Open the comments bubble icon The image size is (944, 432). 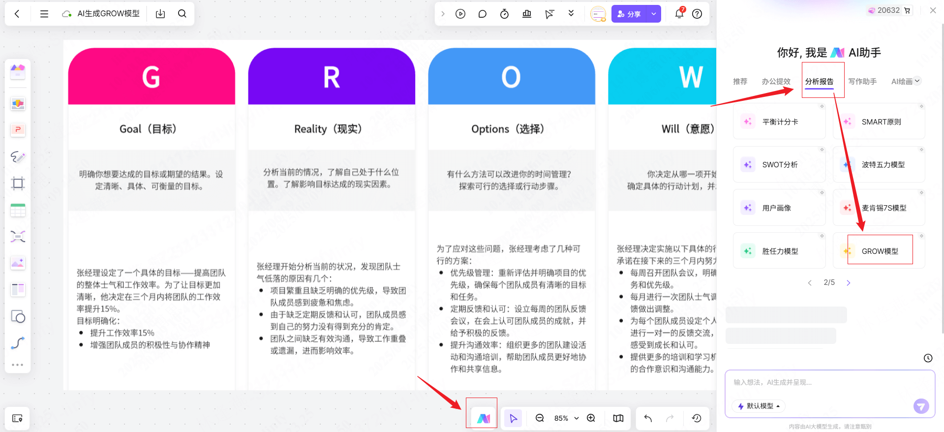point(482,14)
